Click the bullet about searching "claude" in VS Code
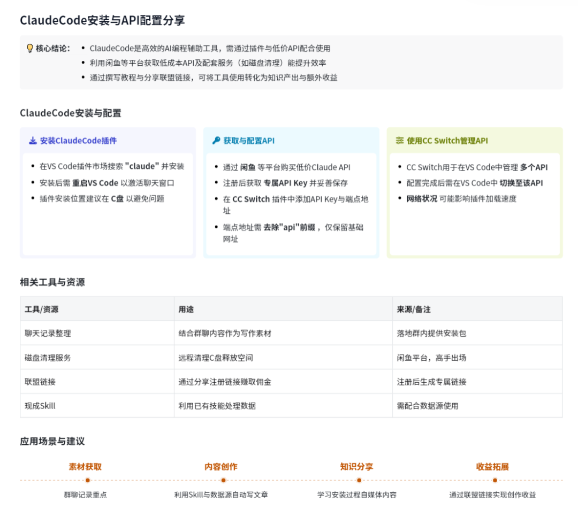 pyautogui.click(x=112, y=166)
